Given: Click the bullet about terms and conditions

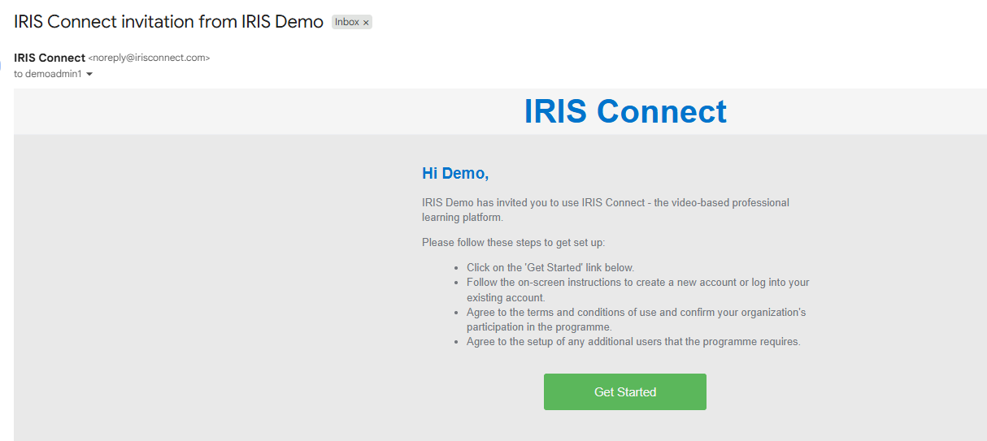Looking at the screenshot, I should pos(637,319).
